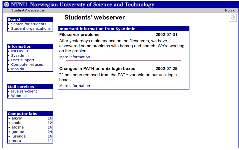Click the count 12 beside chobe
Image resolution: width=239 pixels, height=150 pixels.
[50, 123]
